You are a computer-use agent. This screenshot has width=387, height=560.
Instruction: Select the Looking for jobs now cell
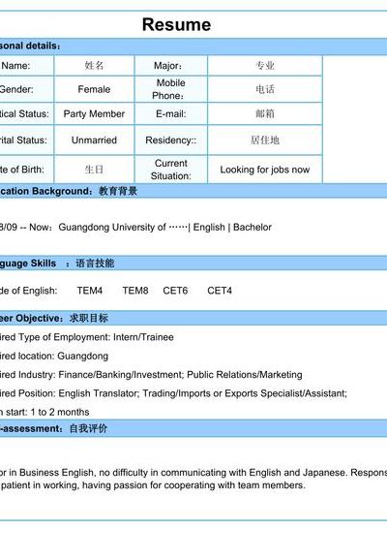coord(265,170)
